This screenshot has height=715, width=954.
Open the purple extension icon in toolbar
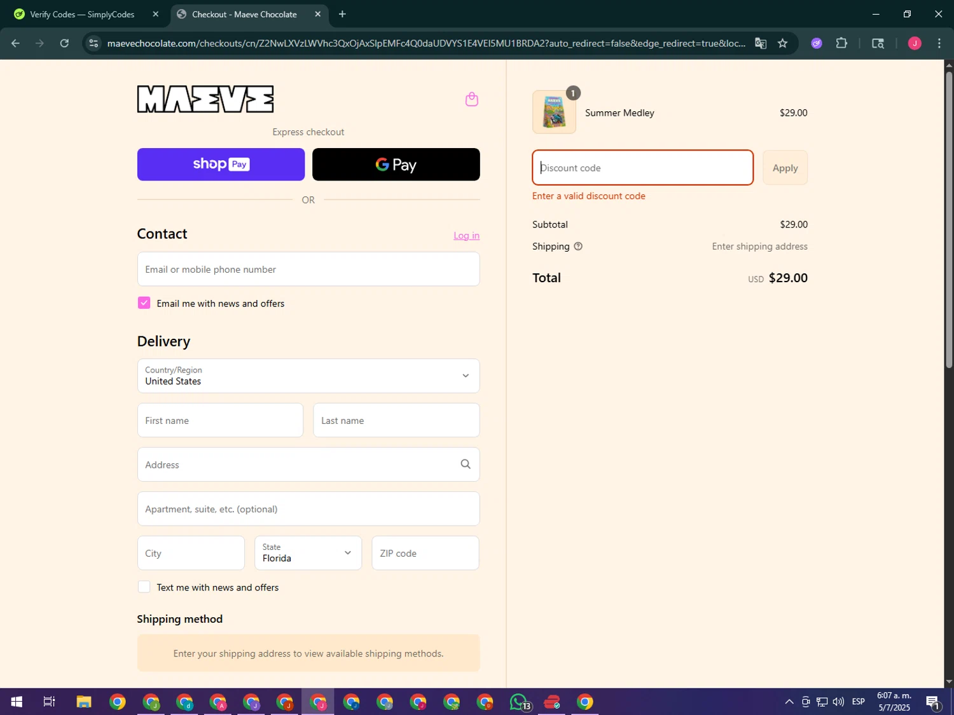[817, 43]
